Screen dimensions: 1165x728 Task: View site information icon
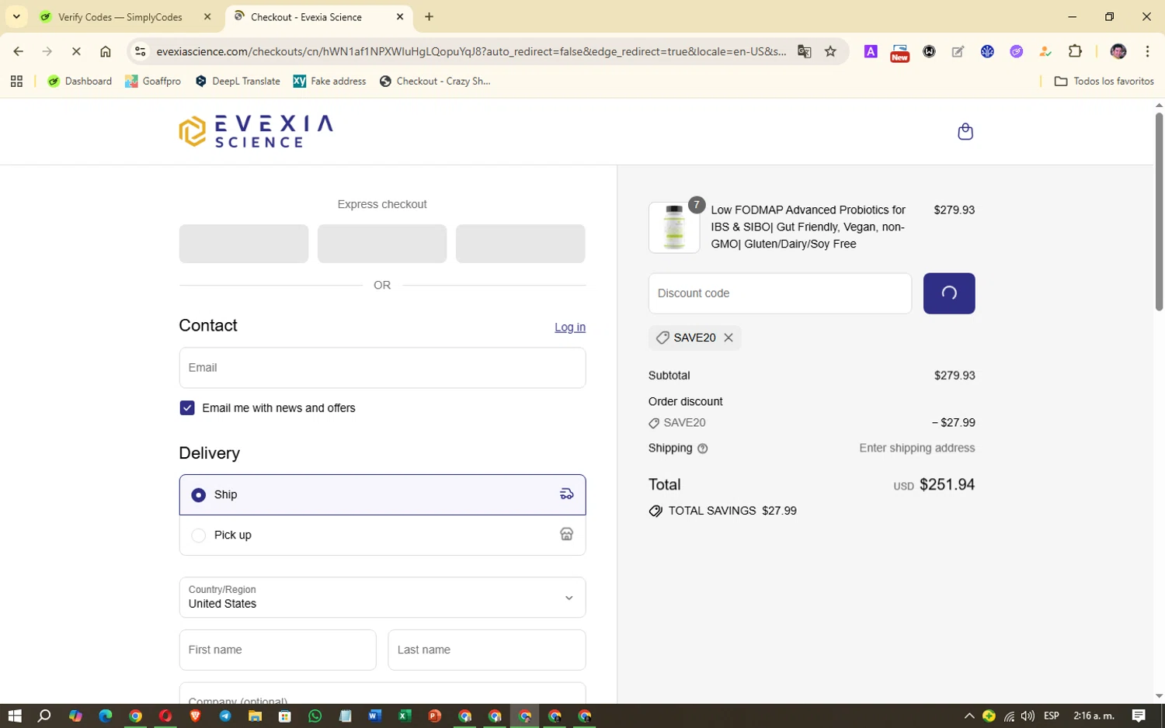(x=140, y=52)
